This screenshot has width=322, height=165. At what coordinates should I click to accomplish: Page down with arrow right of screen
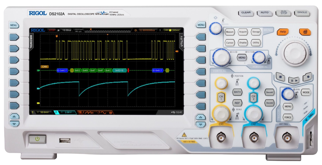(200, 124)
